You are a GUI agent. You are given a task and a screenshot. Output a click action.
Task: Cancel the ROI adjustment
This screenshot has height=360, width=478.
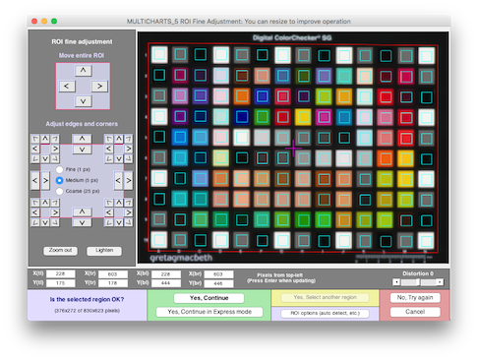pos(415,312)
